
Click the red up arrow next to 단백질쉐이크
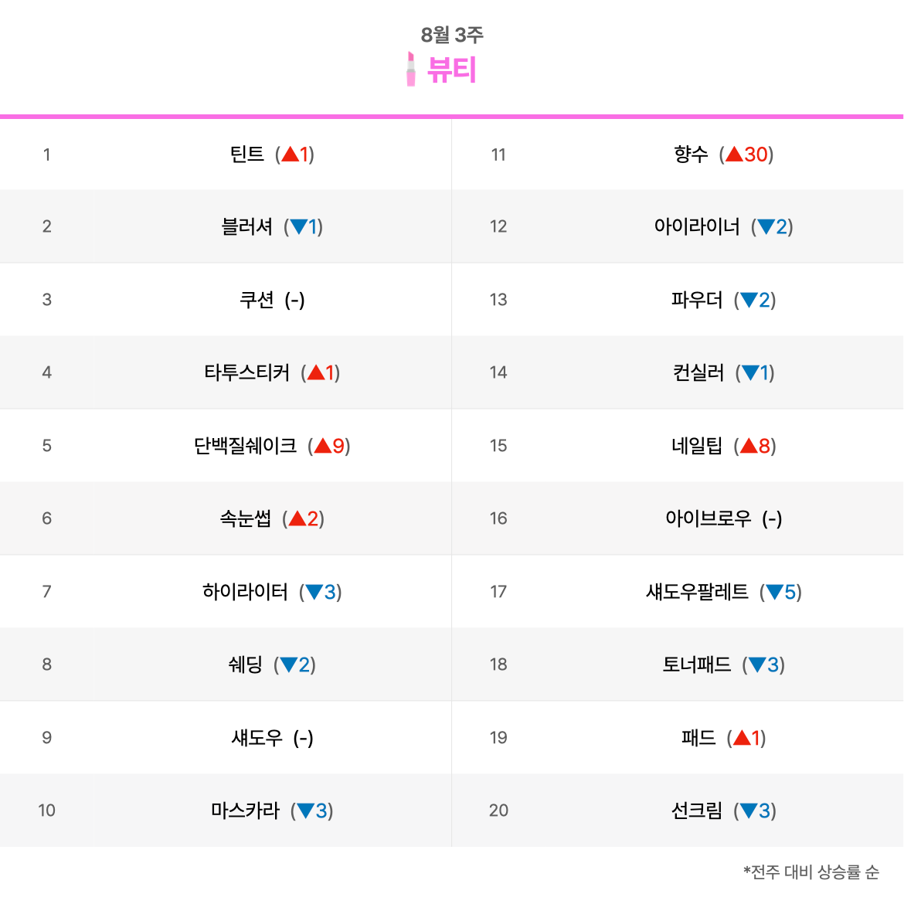coord(323,446)
